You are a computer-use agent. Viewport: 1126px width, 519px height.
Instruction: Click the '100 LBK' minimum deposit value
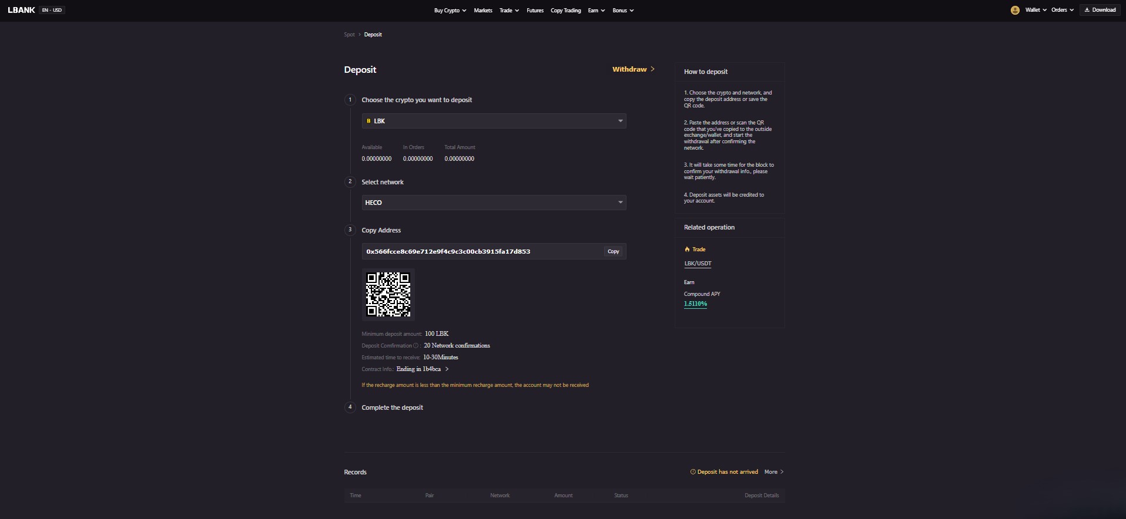(x=437, y=334)
